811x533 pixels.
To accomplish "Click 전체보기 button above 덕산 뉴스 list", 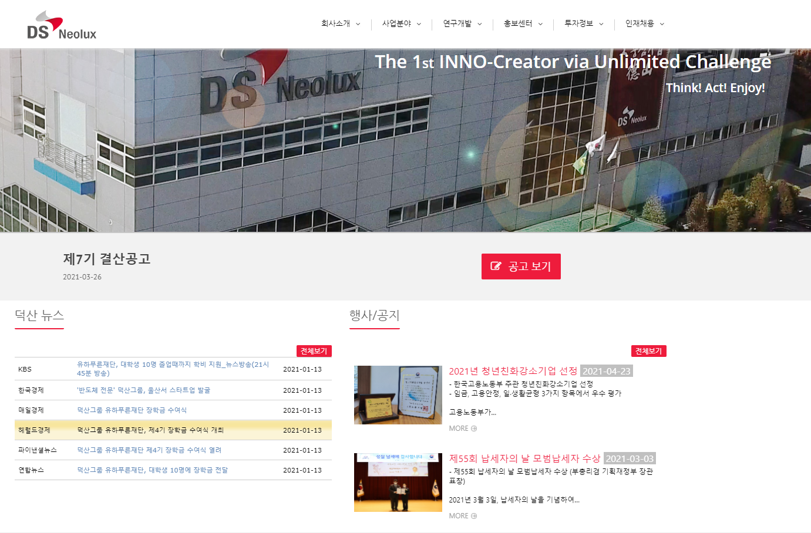I will (314, 351).
